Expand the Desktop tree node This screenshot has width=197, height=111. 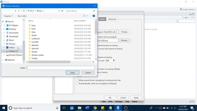click(x=4, y=29)
